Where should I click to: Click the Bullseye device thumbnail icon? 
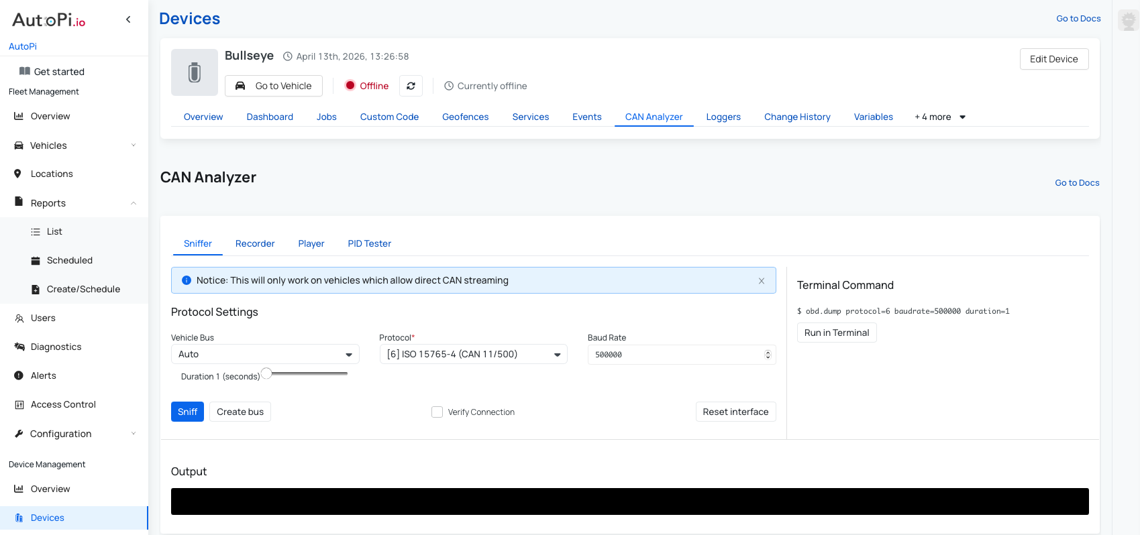[195, 72]
